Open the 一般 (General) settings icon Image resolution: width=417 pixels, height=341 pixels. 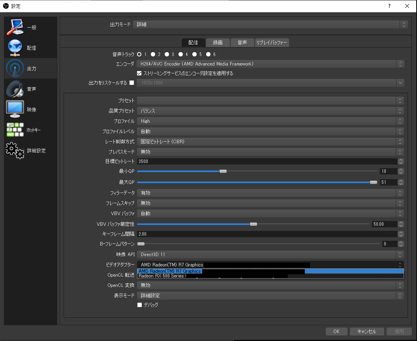click(15, 27)
